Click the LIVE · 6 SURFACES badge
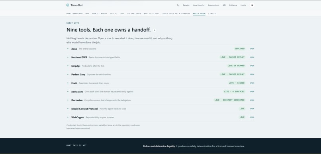Viewport: 321px width, 154px height. tap(234, 92)
